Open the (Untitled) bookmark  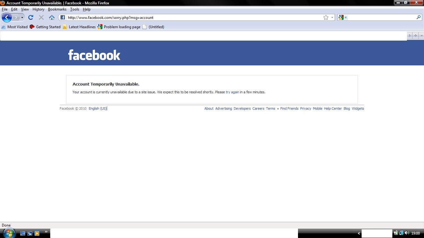(x=153, y=27)
